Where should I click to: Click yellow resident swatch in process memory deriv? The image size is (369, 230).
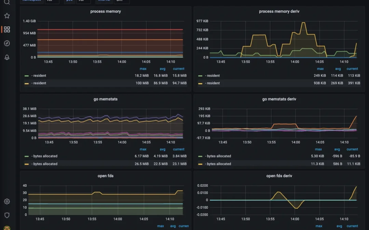point(200,83)
